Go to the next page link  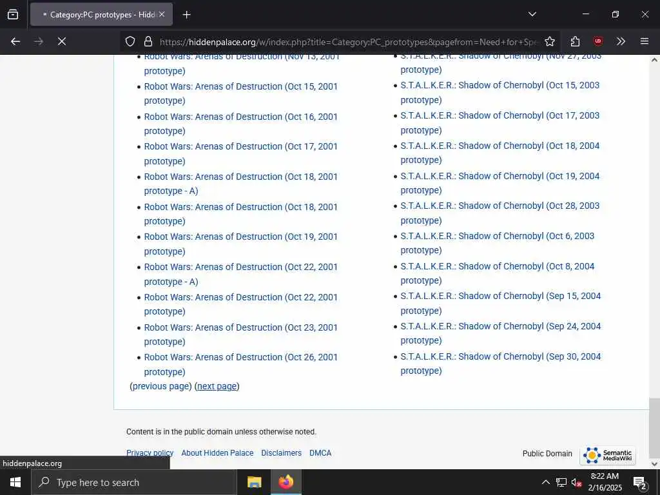point(217,387)
